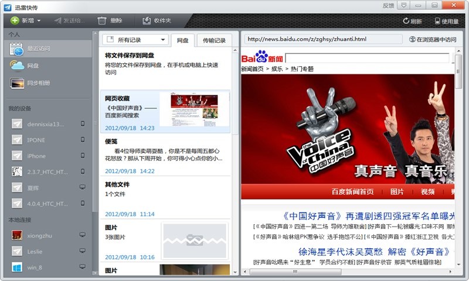Select the 其他文件 1个文件 entry

[165, 198]
